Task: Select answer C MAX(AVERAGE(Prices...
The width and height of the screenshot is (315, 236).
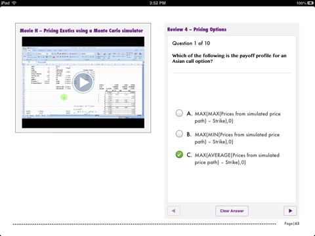Action: [179, 155]
